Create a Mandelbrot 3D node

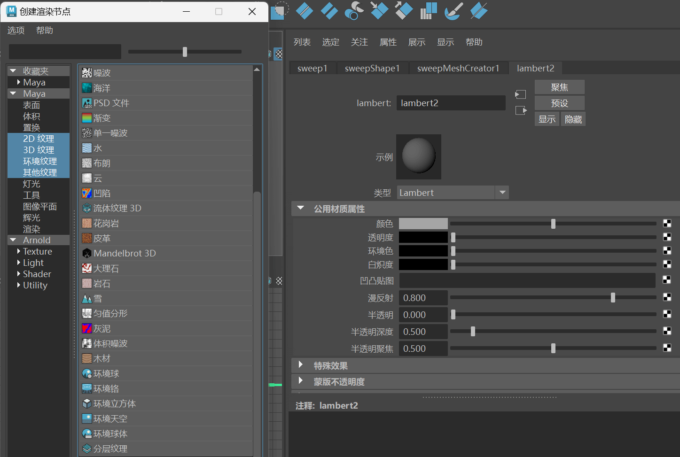pyautogui.click(x=165, y=253)
